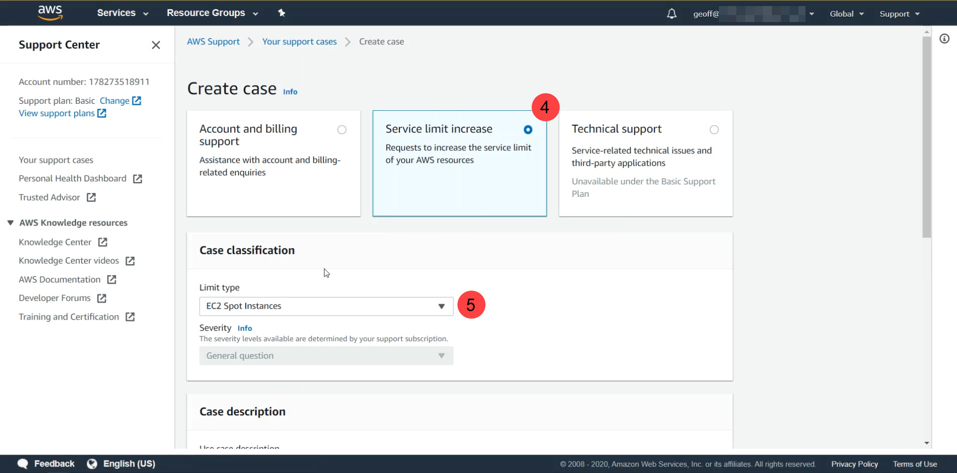Collapse AWS Knowledge resources section

11,222
